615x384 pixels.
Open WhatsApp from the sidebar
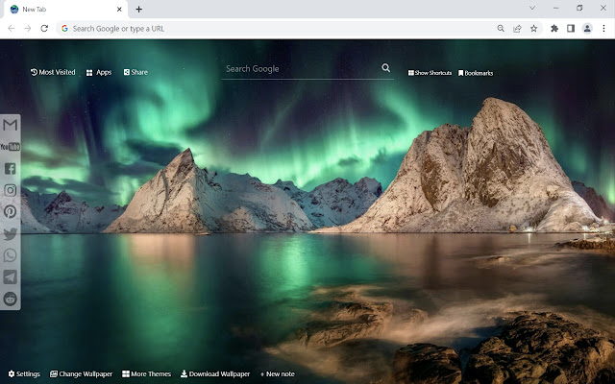pos(11,255)
